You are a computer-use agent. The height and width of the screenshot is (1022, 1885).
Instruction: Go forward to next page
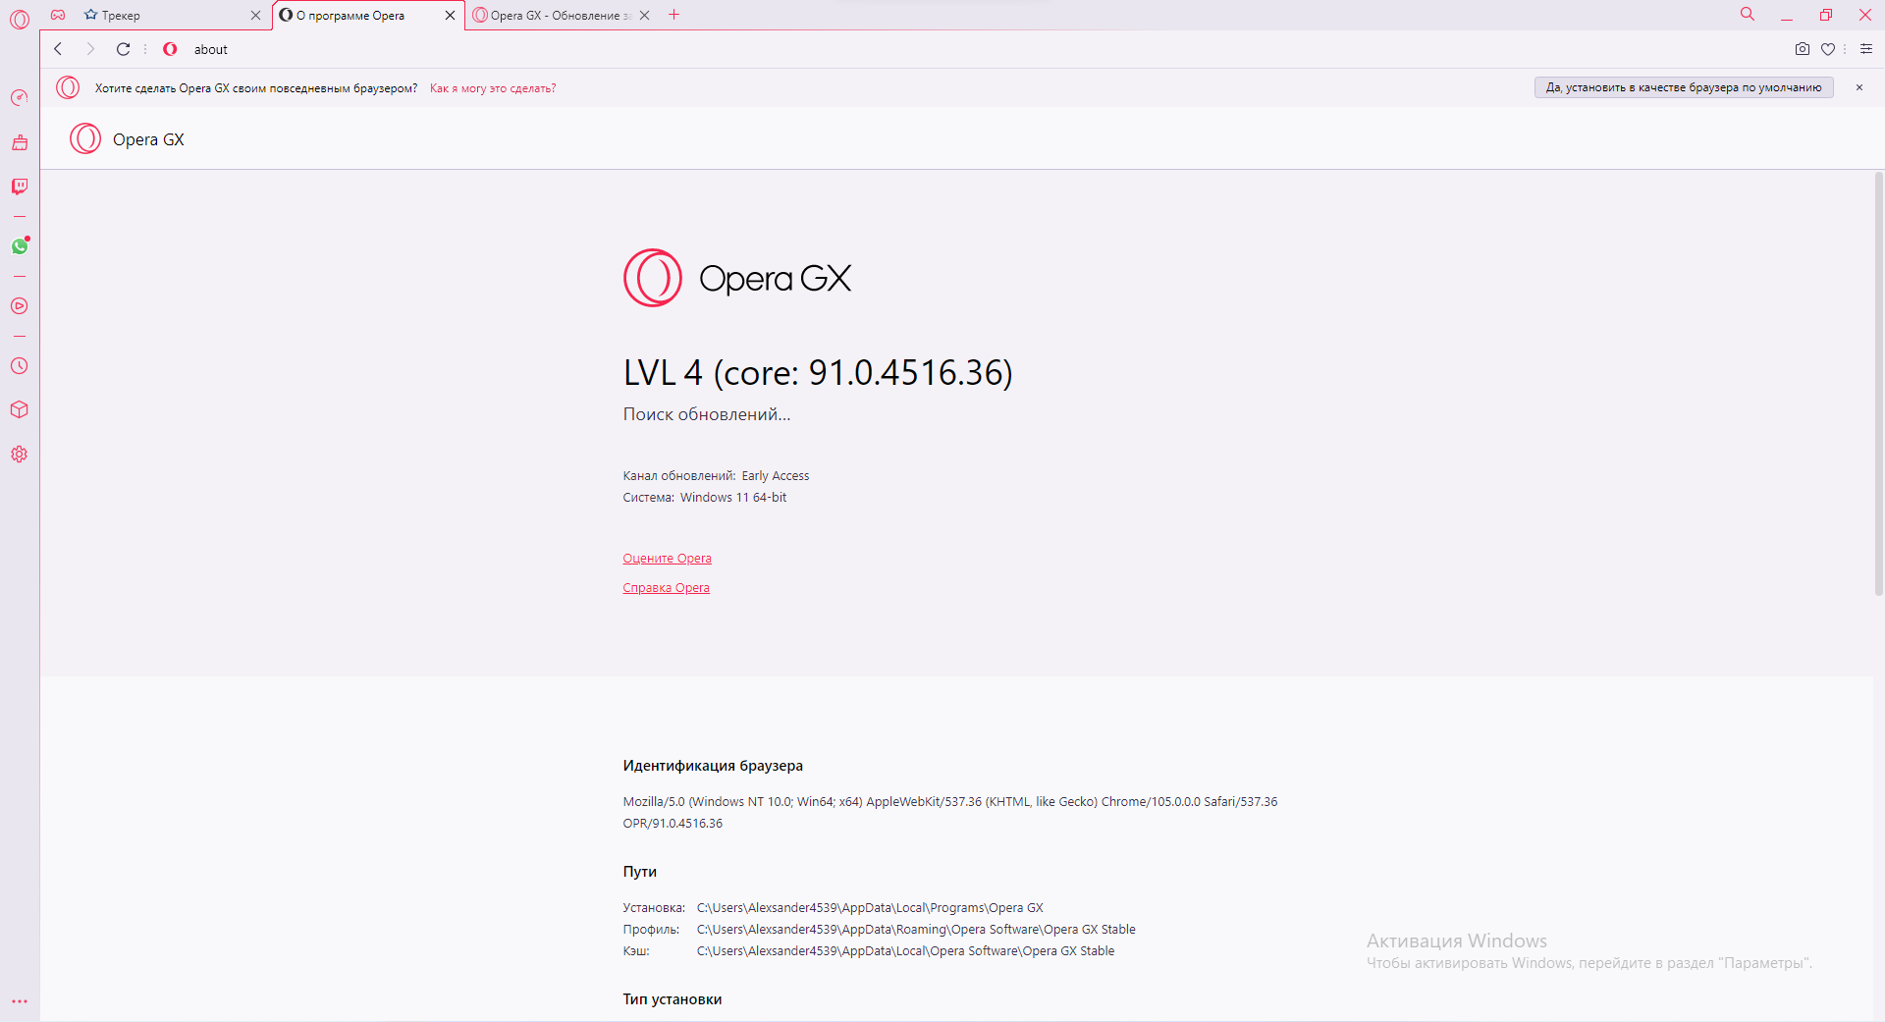click(90, 49)
